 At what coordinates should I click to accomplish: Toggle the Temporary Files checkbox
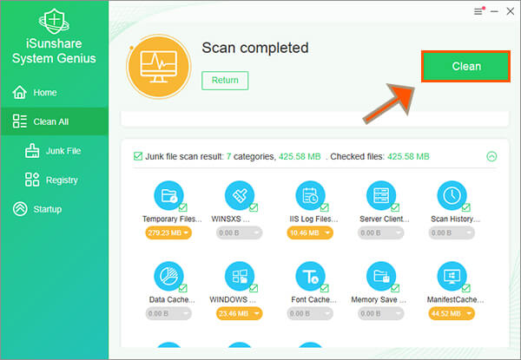point(185,208)
